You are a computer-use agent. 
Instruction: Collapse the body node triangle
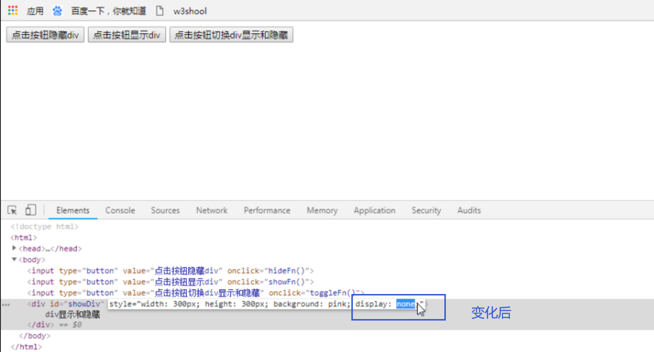click(14, 260)
